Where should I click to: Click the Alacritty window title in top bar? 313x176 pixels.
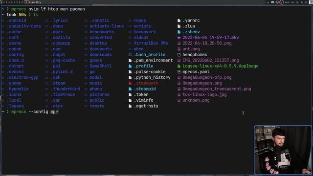[x=35, y=2]
